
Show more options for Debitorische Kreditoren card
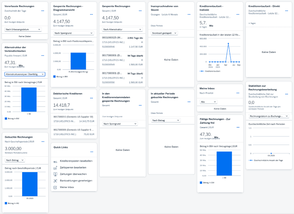(92, 98)
